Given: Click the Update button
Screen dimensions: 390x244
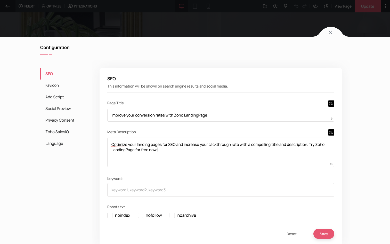Looking at the screenshot, I should (x=368, y=6).
